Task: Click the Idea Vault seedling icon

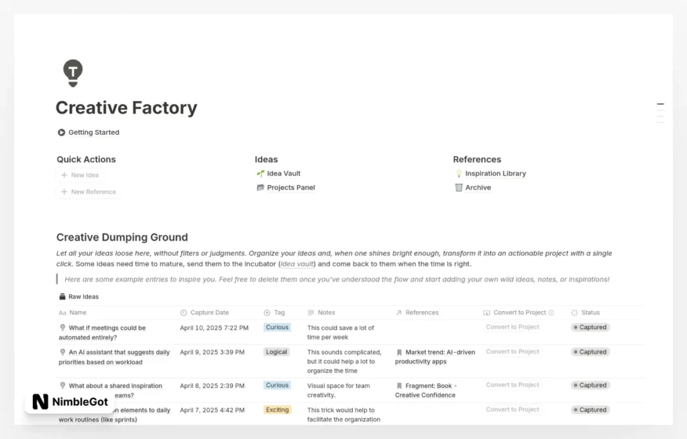Action: point(260,174)
